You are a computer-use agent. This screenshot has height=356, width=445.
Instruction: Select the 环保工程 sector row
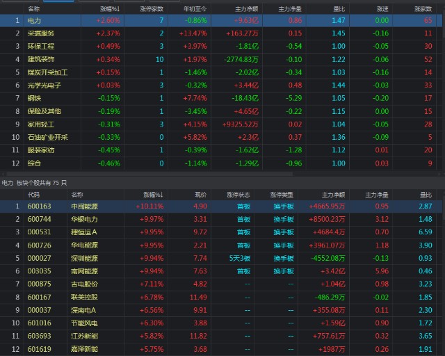pyautogui.click(x=41, y=46)
